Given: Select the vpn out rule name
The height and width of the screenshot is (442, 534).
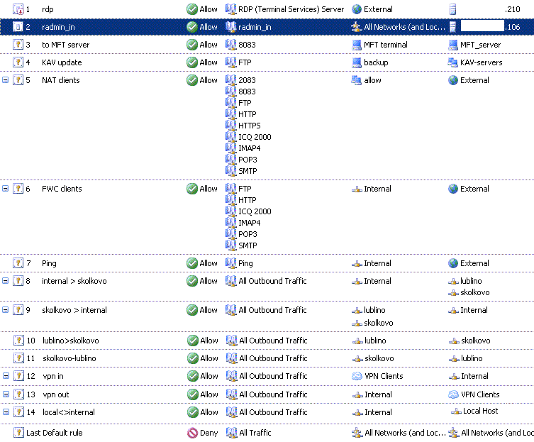Looking at the screenshot, I should pos(55,394).
